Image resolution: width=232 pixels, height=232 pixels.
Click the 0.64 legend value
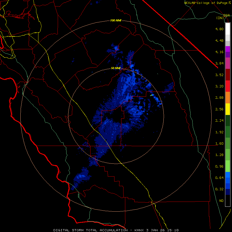pyautogui.click(x=219, y=178)
